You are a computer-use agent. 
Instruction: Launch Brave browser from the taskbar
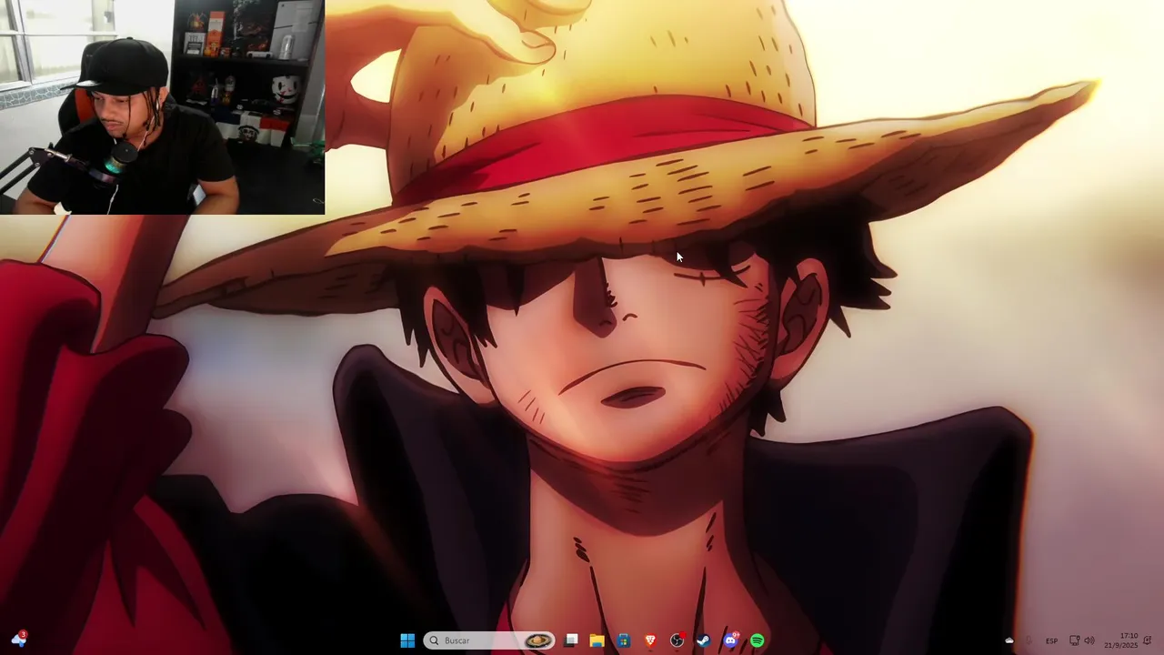click(650, 640)
